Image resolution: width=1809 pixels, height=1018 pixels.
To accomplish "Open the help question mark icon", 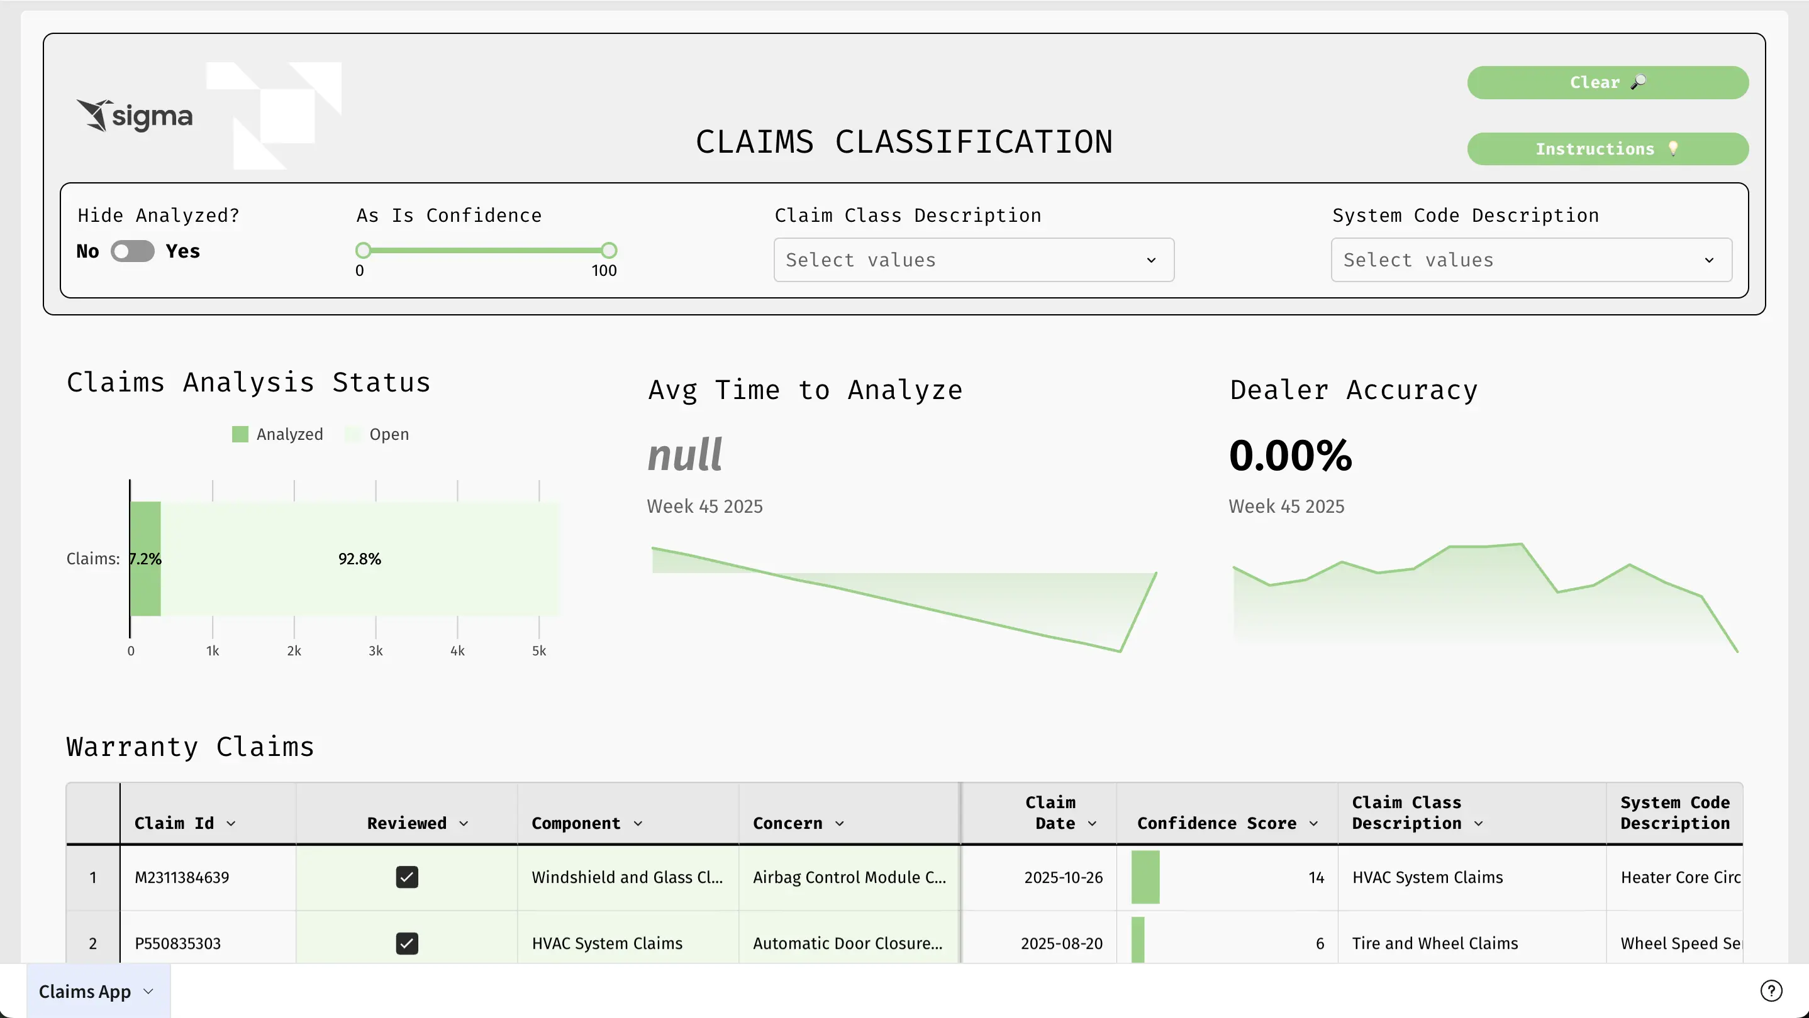I will (x=1771, y=990).
